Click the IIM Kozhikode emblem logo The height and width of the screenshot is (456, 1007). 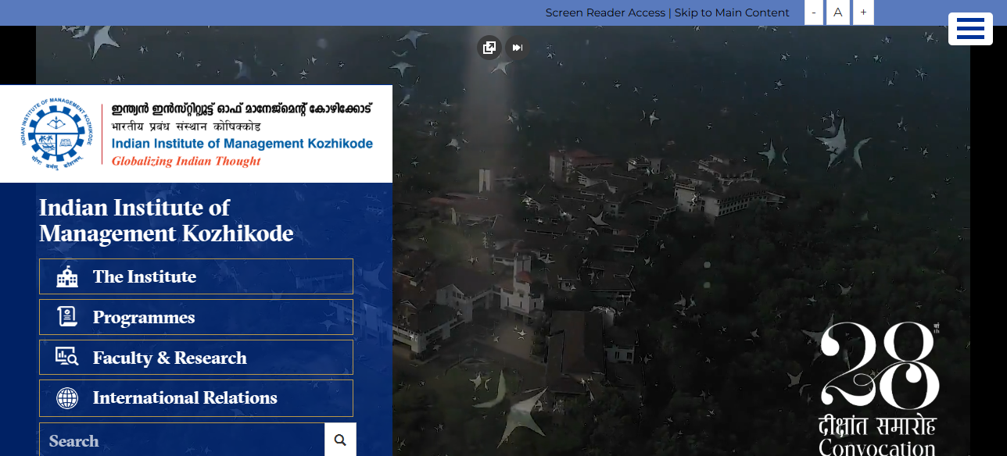[56, 133]
